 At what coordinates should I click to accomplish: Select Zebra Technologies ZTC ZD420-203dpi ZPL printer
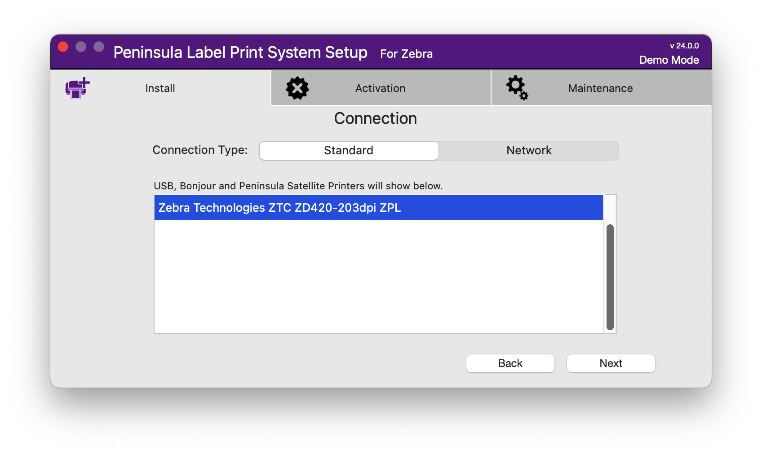coord(379,207)
